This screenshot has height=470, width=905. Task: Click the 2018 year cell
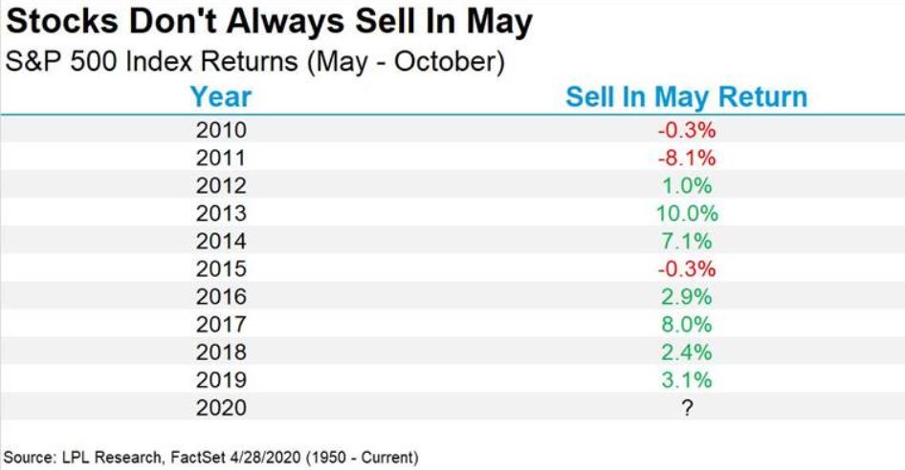coord(221,352)
